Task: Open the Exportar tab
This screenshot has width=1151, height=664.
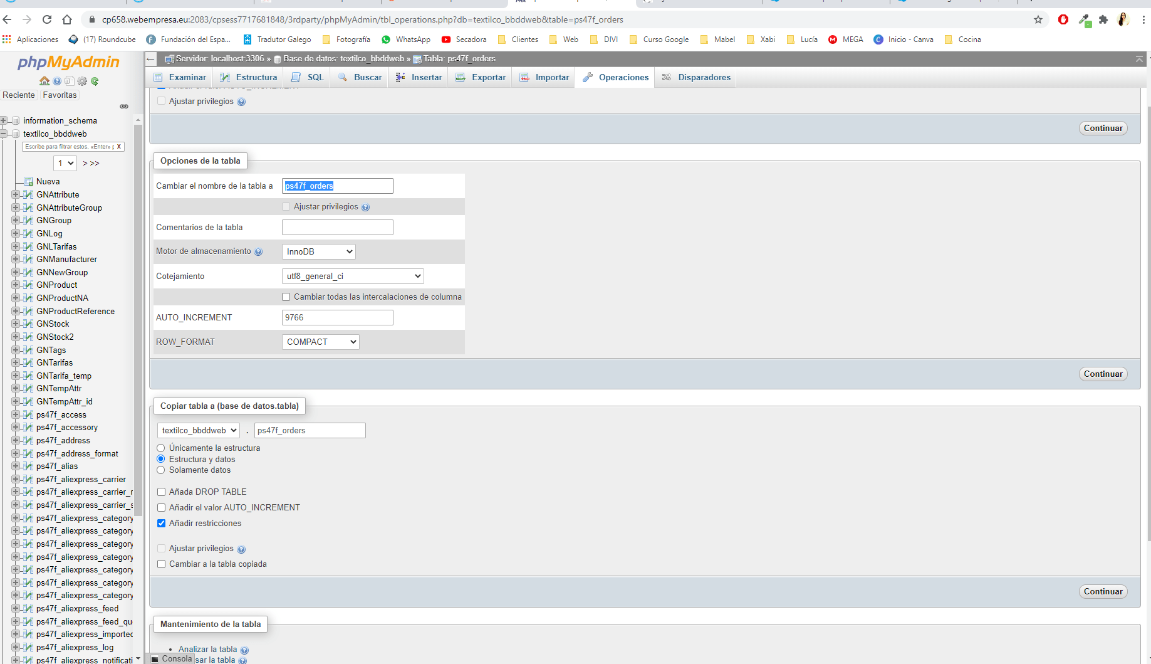Action: (x=481, y=77)
